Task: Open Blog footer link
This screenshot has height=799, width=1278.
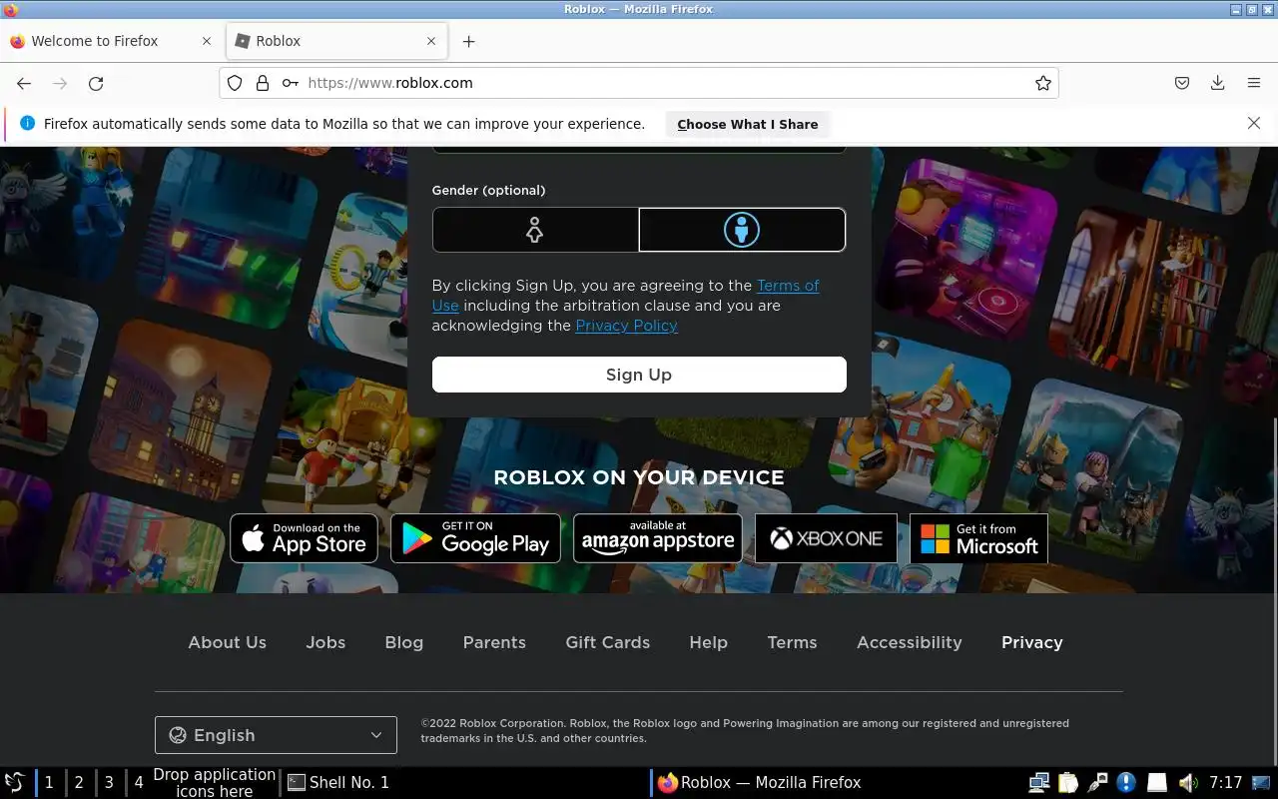Action: click(404, 642)
